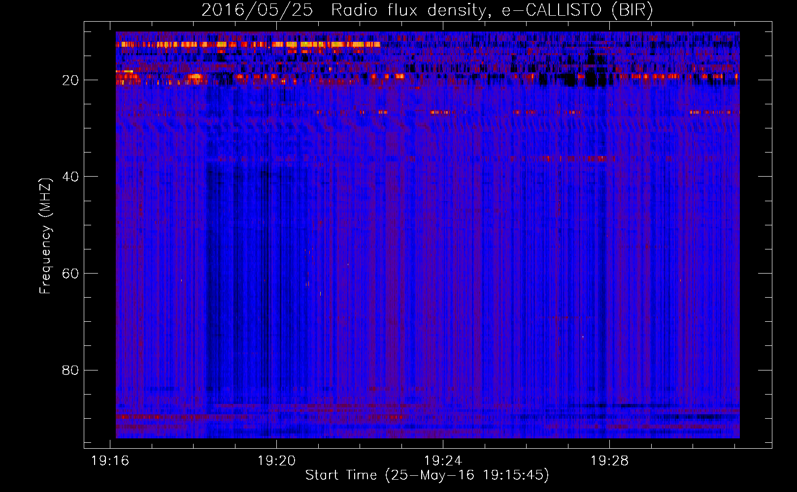
Task: Click the '80' frequency tick label
Action: [x=70, y=370]
